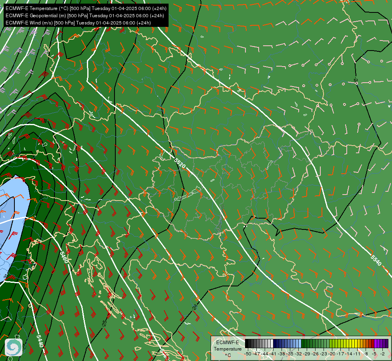
Task: Pick the lime green swatch above the -20 label
Action: click(x=334, y=343)
